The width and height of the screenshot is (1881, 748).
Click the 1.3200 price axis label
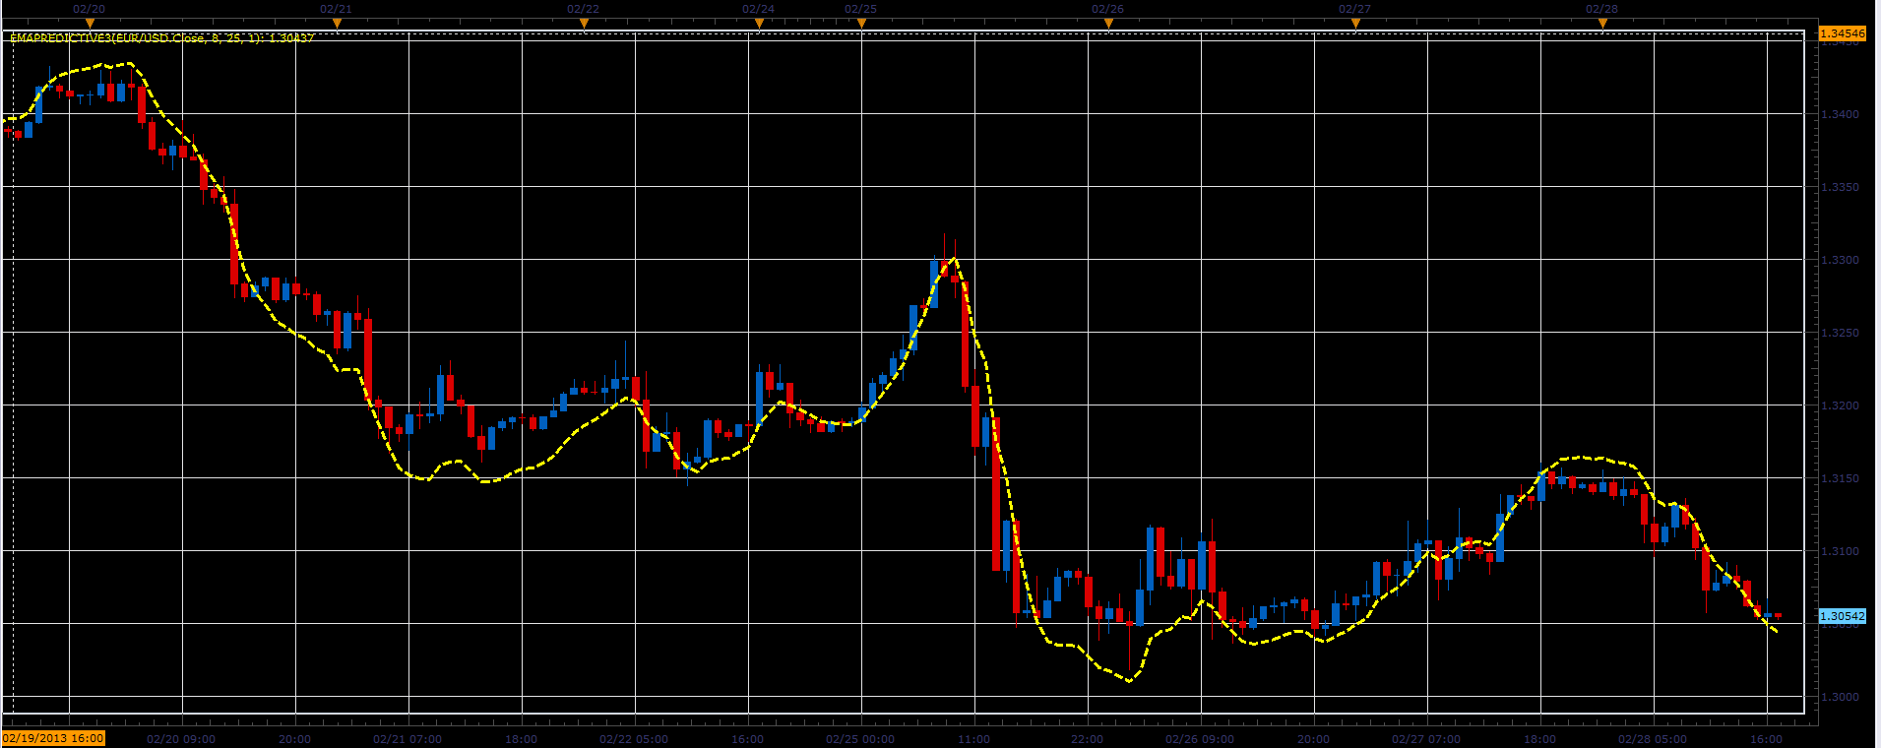coord(1840,405)
